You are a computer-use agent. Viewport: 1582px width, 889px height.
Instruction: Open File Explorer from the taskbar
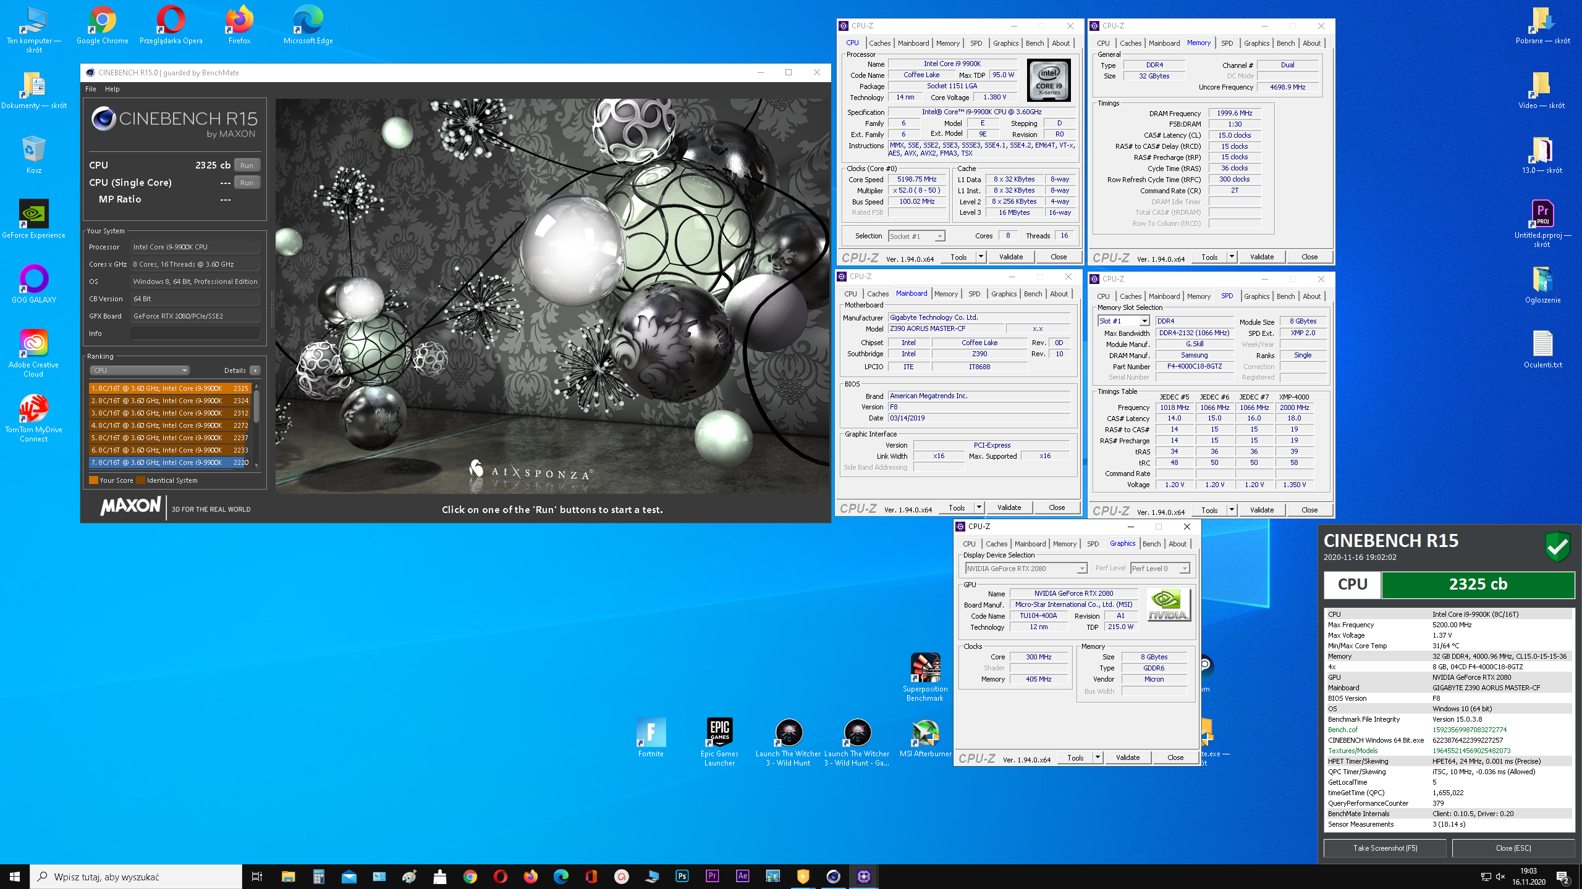click(x=289, y=876)
